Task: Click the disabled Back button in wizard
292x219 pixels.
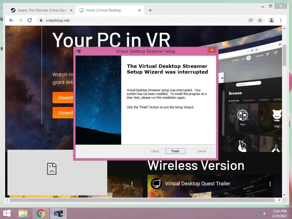Action: 154,151
